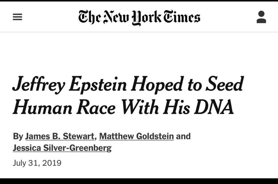Go to The New York Times homepage logo
Viewport: 278px width, 184px height.
139,17
